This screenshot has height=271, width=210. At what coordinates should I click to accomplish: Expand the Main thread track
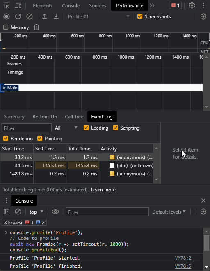pyautogui.click(x=4, y=88)
